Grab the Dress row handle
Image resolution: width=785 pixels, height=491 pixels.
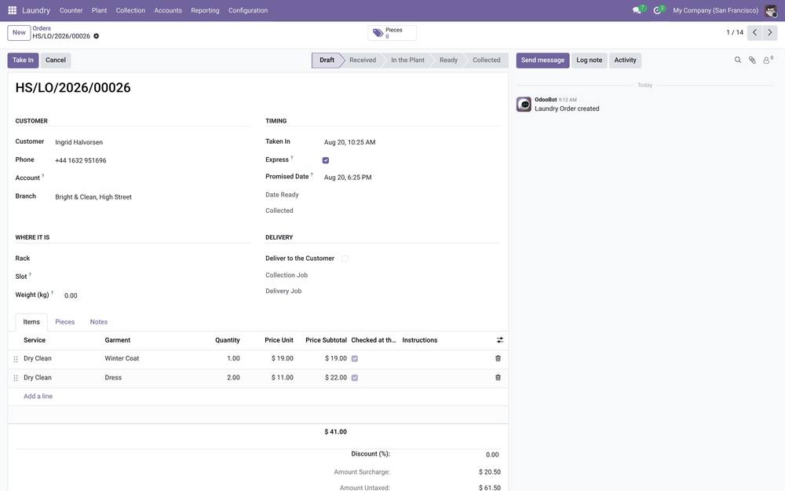click(x=16, y=379)
